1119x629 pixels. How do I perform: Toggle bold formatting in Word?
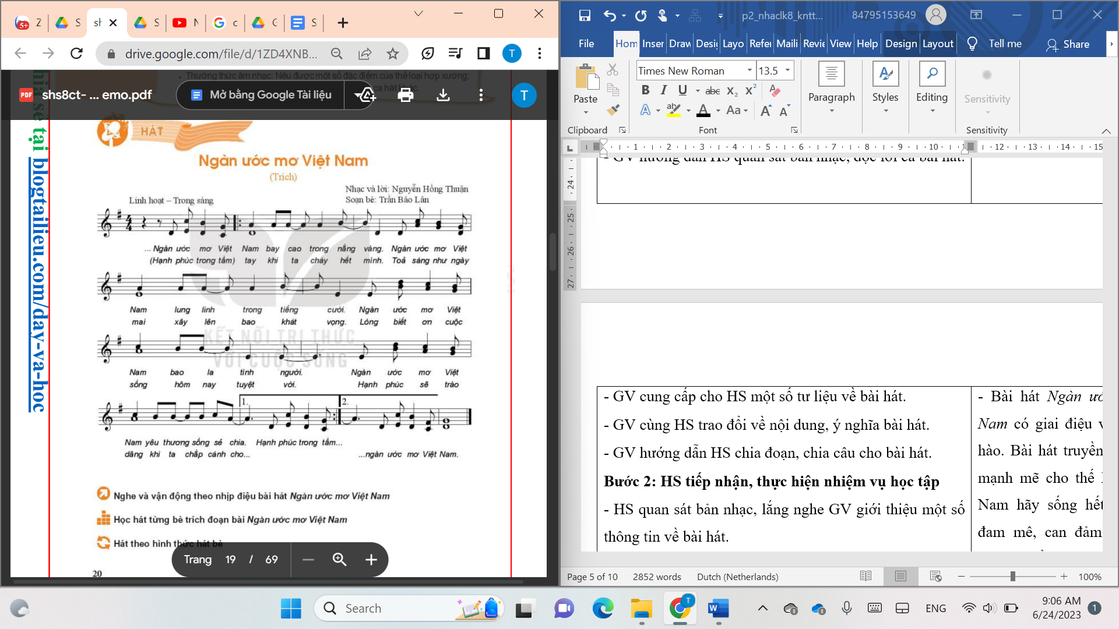point(645,90)
